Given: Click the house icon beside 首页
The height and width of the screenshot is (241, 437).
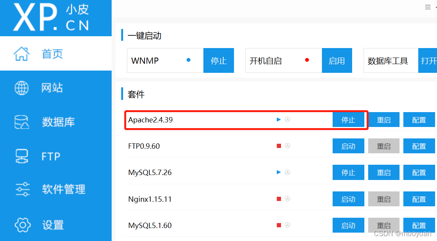Looking at the screenshot, I should pyautogui.click(x=21, y=53).
